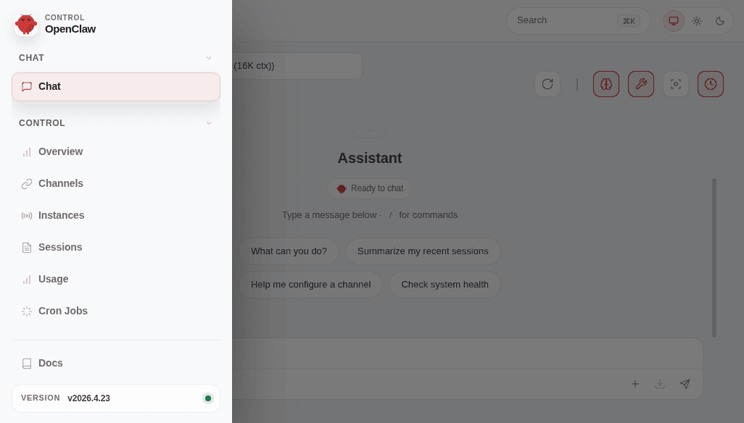The height and width of the screenshot is (423, 744).
Task: Send the message with the paper plane icon
Action: point(685,384)
